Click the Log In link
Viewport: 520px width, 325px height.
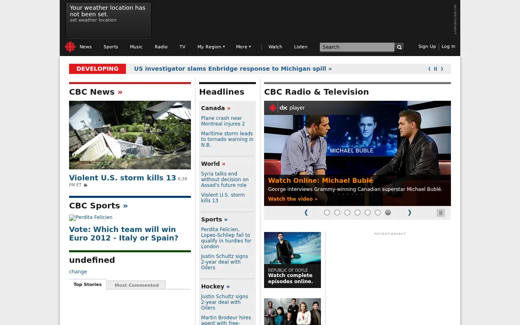coord(448,47)
